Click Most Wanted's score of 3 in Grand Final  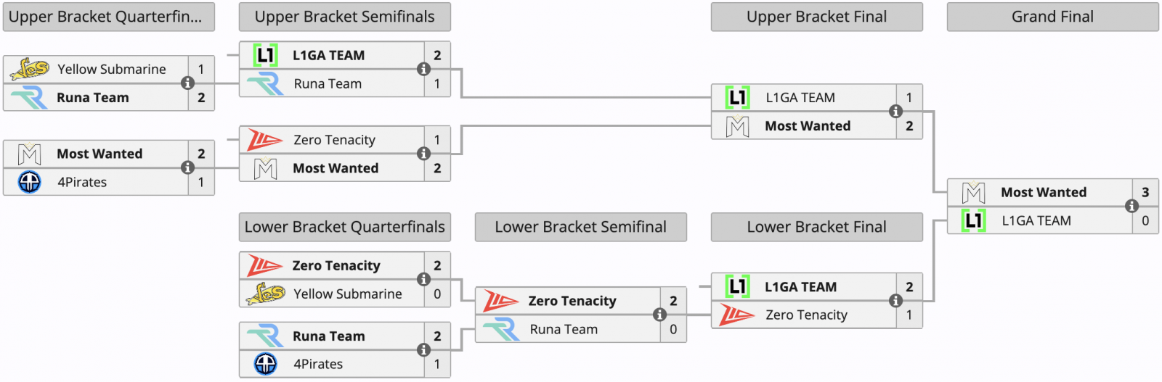(x=1145, y=192)
